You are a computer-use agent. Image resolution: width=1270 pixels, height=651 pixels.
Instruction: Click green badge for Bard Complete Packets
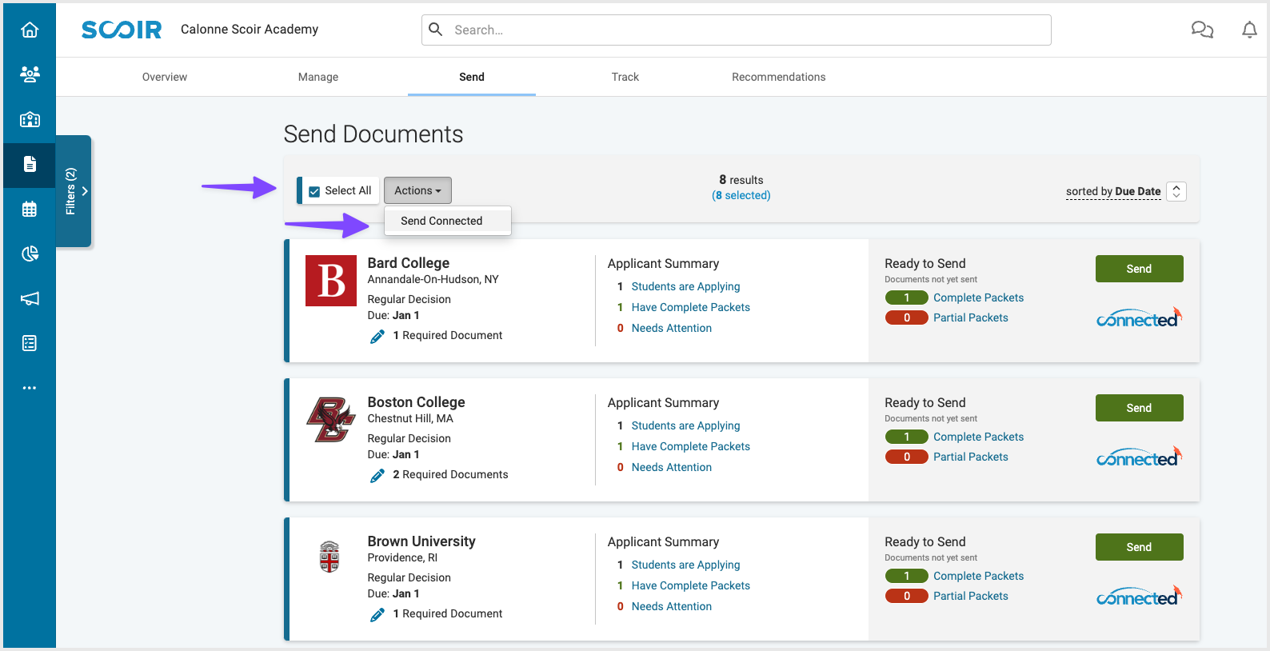click(x=906, y=298)
